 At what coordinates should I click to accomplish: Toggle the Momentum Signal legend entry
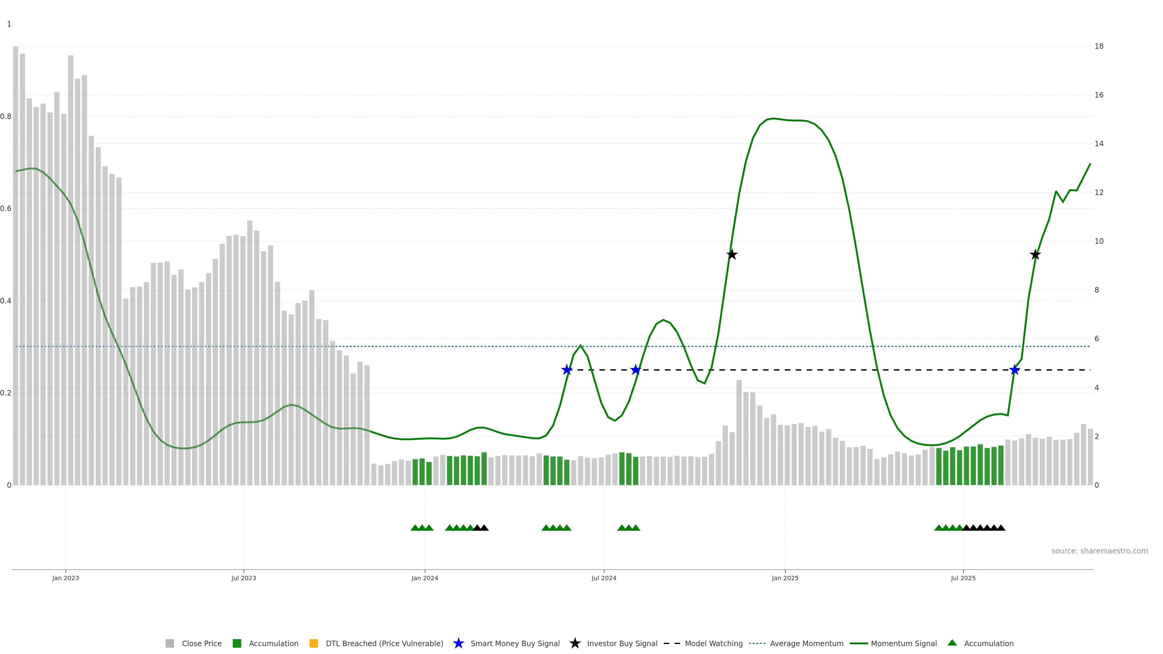point(903,643)
